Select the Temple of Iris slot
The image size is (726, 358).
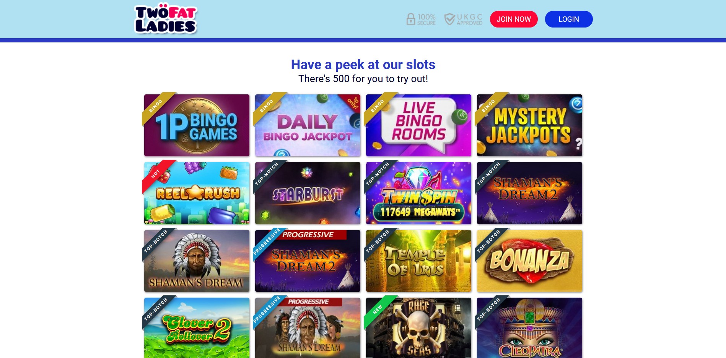418,261
